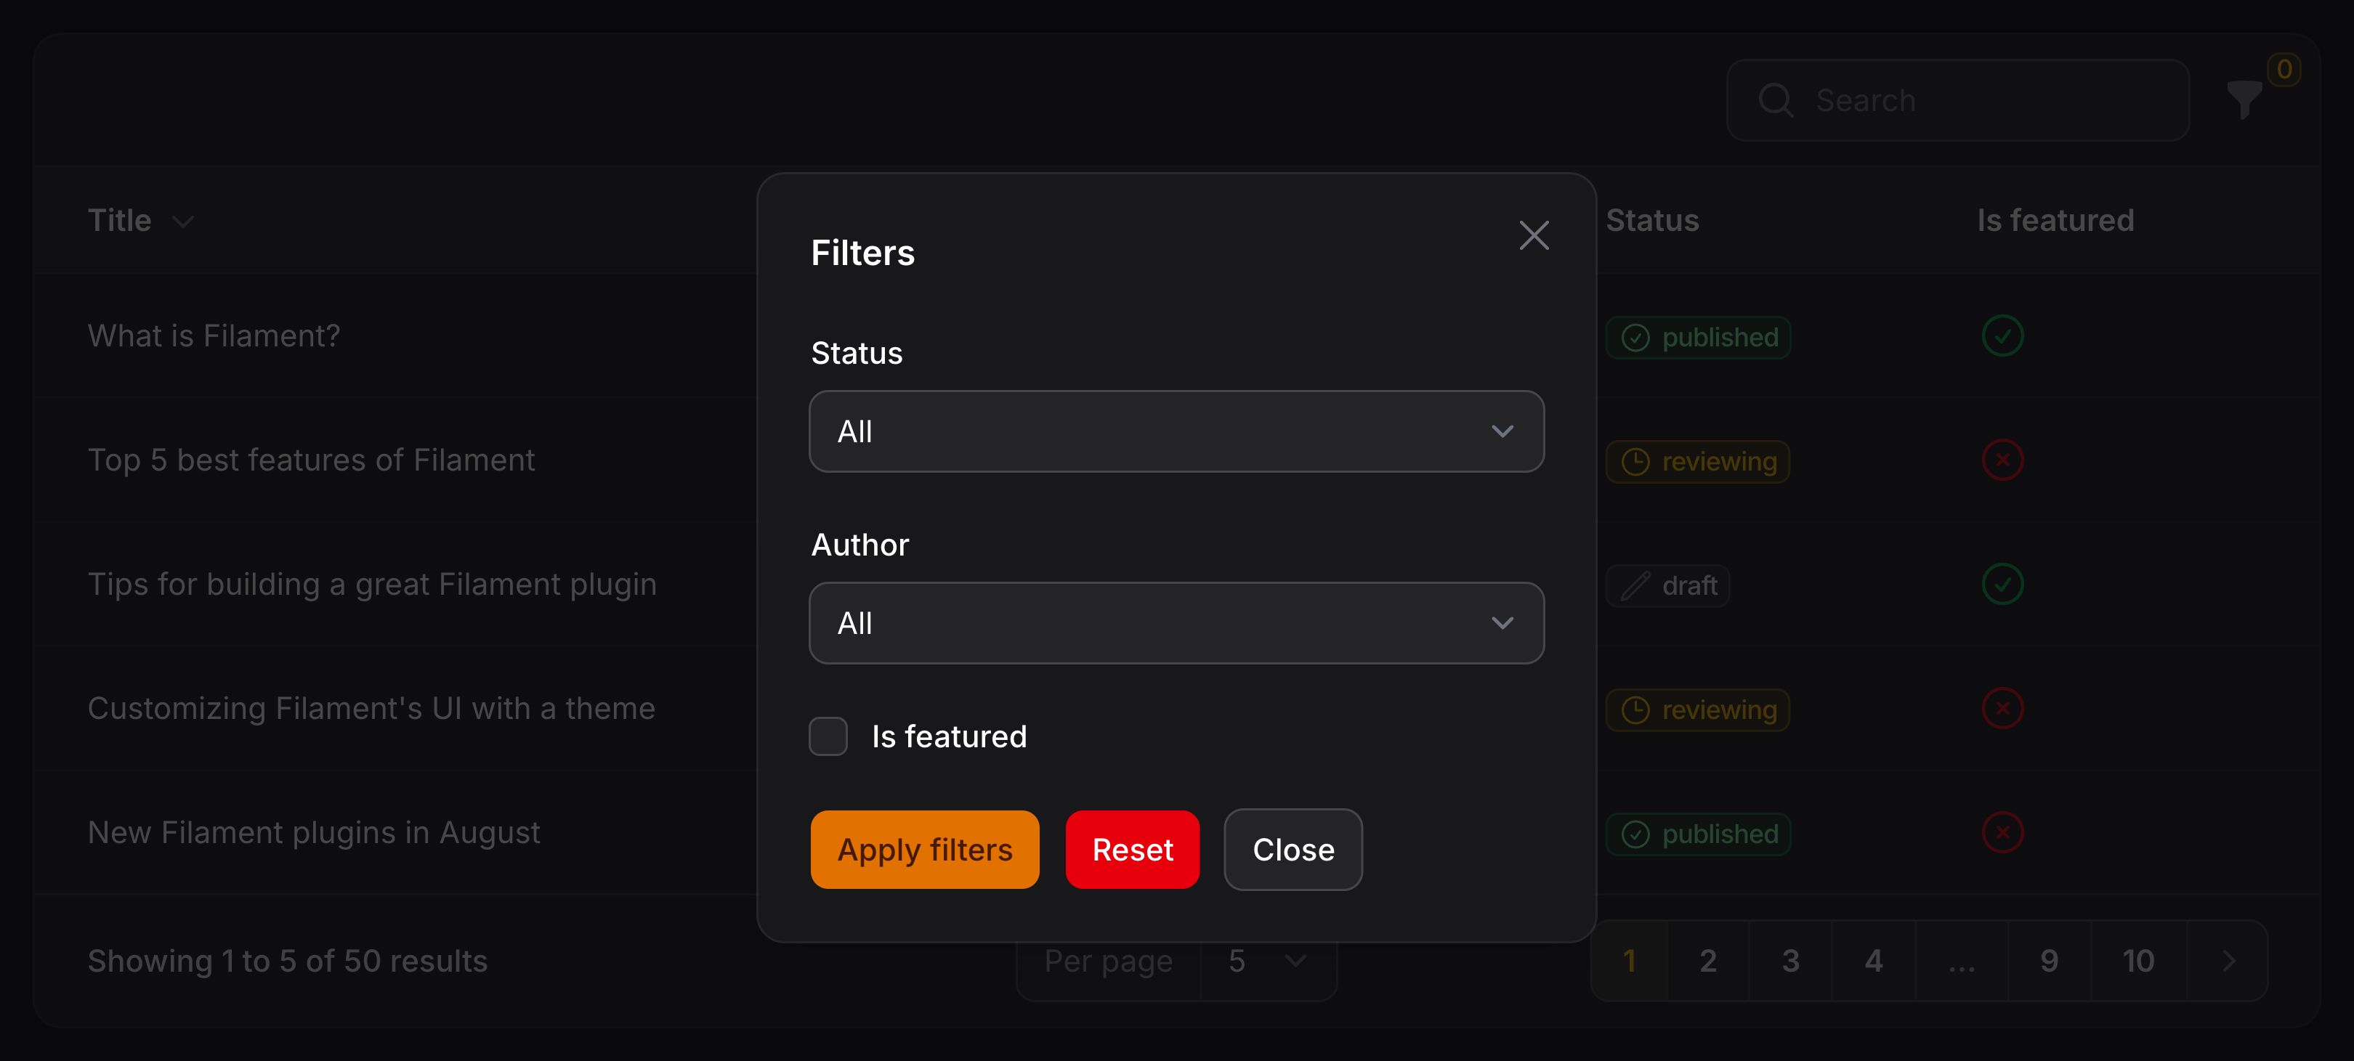The image size is (2354, 1061).
Task: Click the reviewing badge on the Top 5 row
Action: coord(1697,461)
